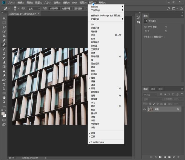Screen dimensions: 185x160
Task: Toggle 工具 visibility in Window menu
Action: click(x=93, y=136)
